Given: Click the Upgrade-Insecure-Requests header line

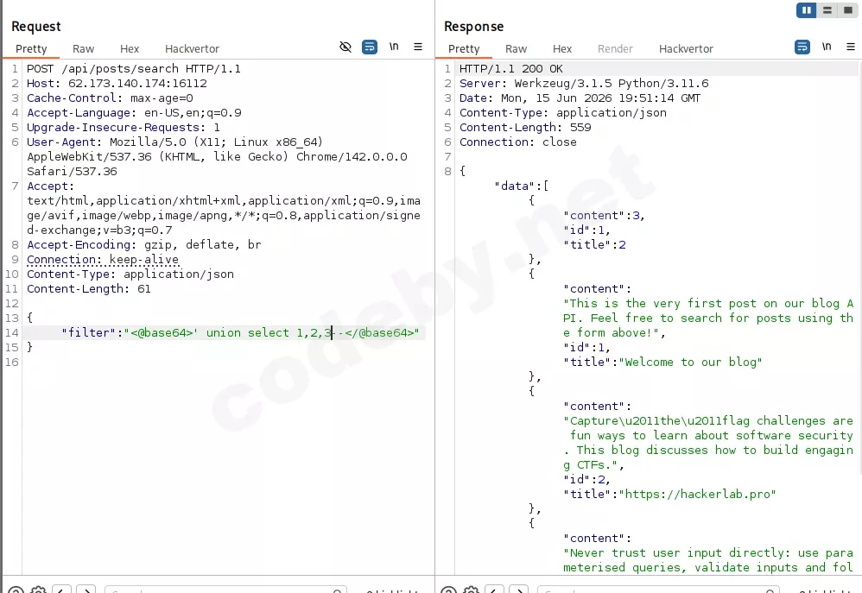Looking at the screenshot, I should pos(124,128).
